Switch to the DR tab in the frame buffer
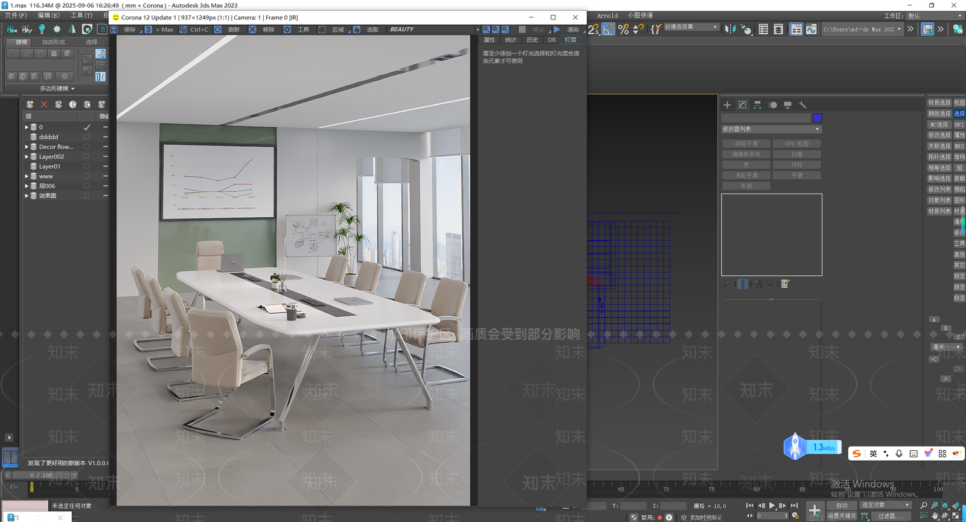 [x=552, y=40]
